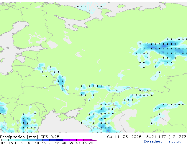Pick the 40–45 mm magenta legend swatch

(x=80, y=140)
